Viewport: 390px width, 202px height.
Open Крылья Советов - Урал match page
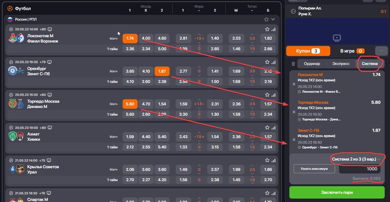(43, 170)
